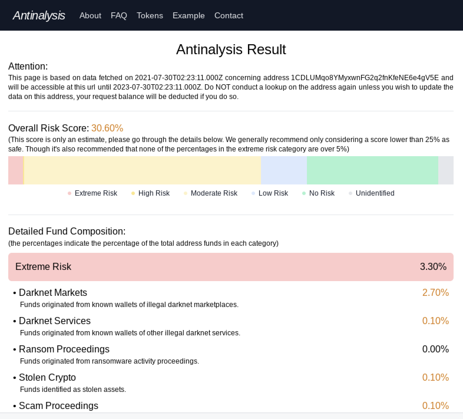Click the blue Low Risk bar segment

pos(284,170)
